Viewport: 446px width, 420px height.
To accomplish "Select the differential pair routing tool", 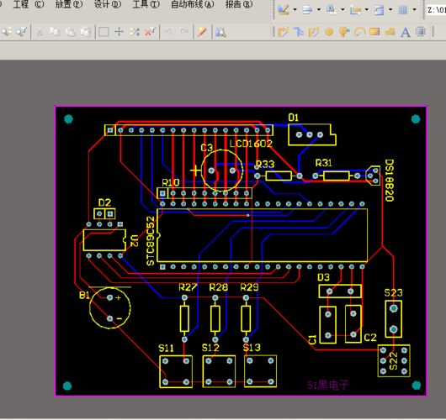I will point(314,32).
